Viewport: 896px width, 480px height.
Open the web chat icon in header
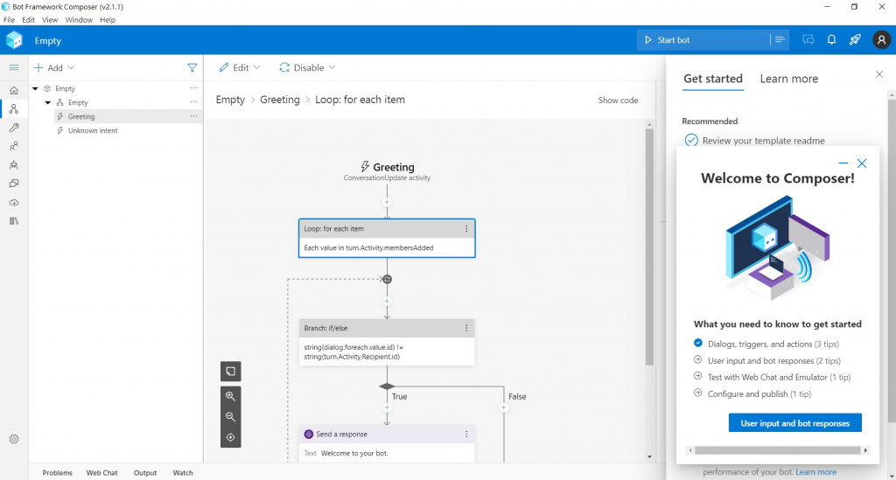(808, 40)
